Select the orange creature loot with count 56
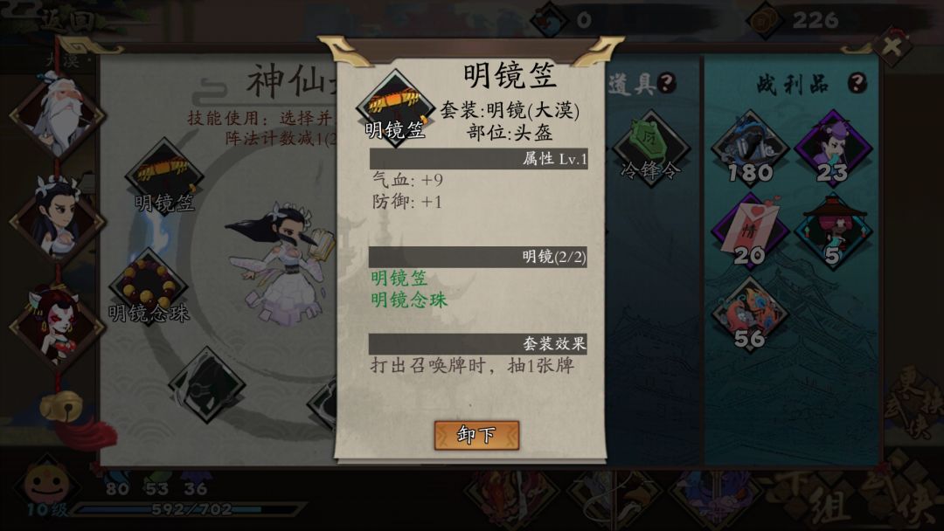Viewport: 944px width, 531px height. click(x=750, y=314)
